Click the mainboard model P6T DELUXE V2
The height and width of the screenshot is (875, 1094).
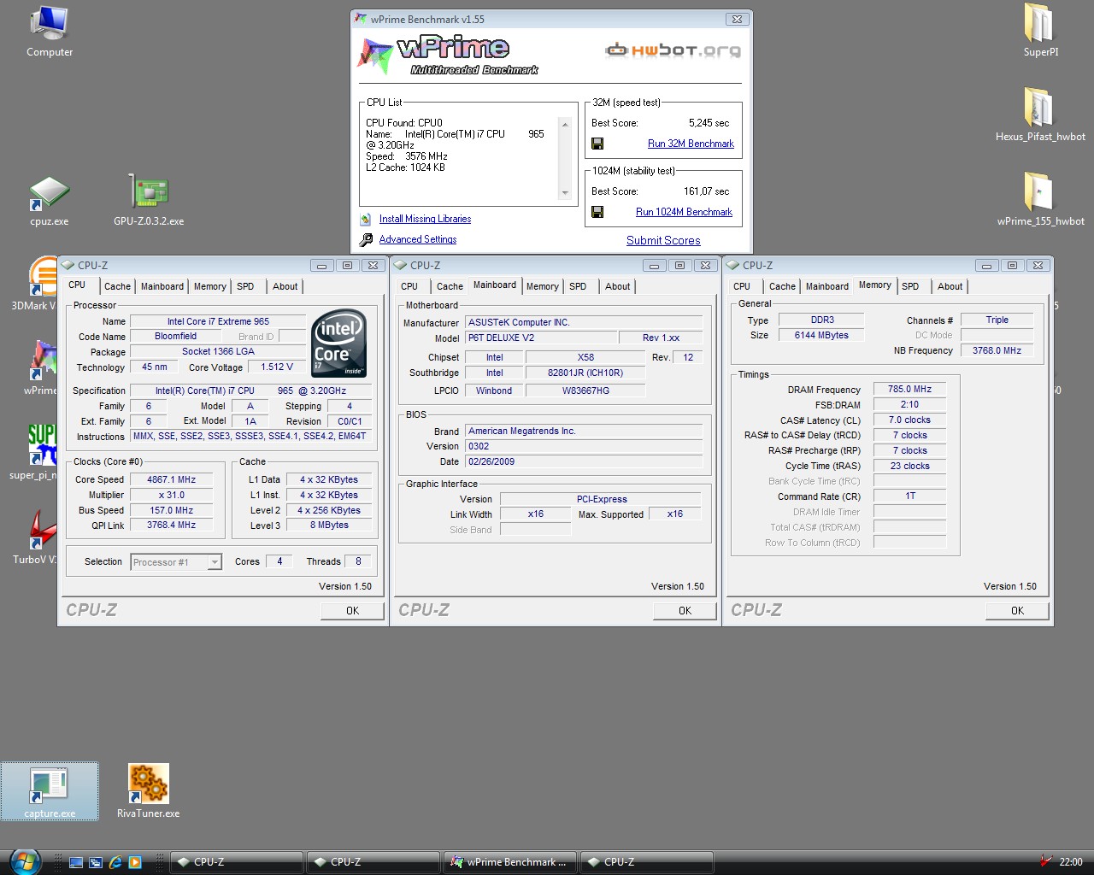[x=540, y=338]
